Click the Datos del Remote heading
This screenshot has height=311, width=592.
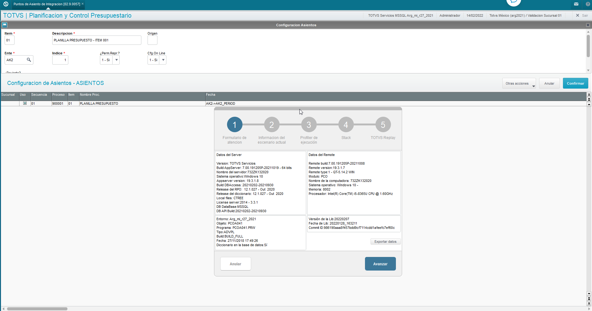(x=322, y=155)
